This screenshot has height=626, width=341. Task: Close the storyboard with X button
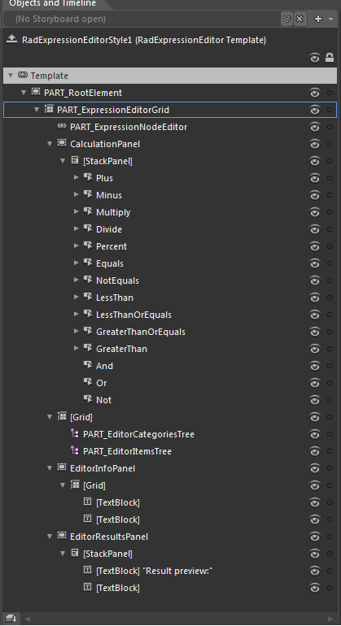[x=299, y=19]
